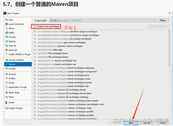Select maven-archetype-sar entry
Image resolution: width=173 pixels, height=126 pixels.
(57, 64)
